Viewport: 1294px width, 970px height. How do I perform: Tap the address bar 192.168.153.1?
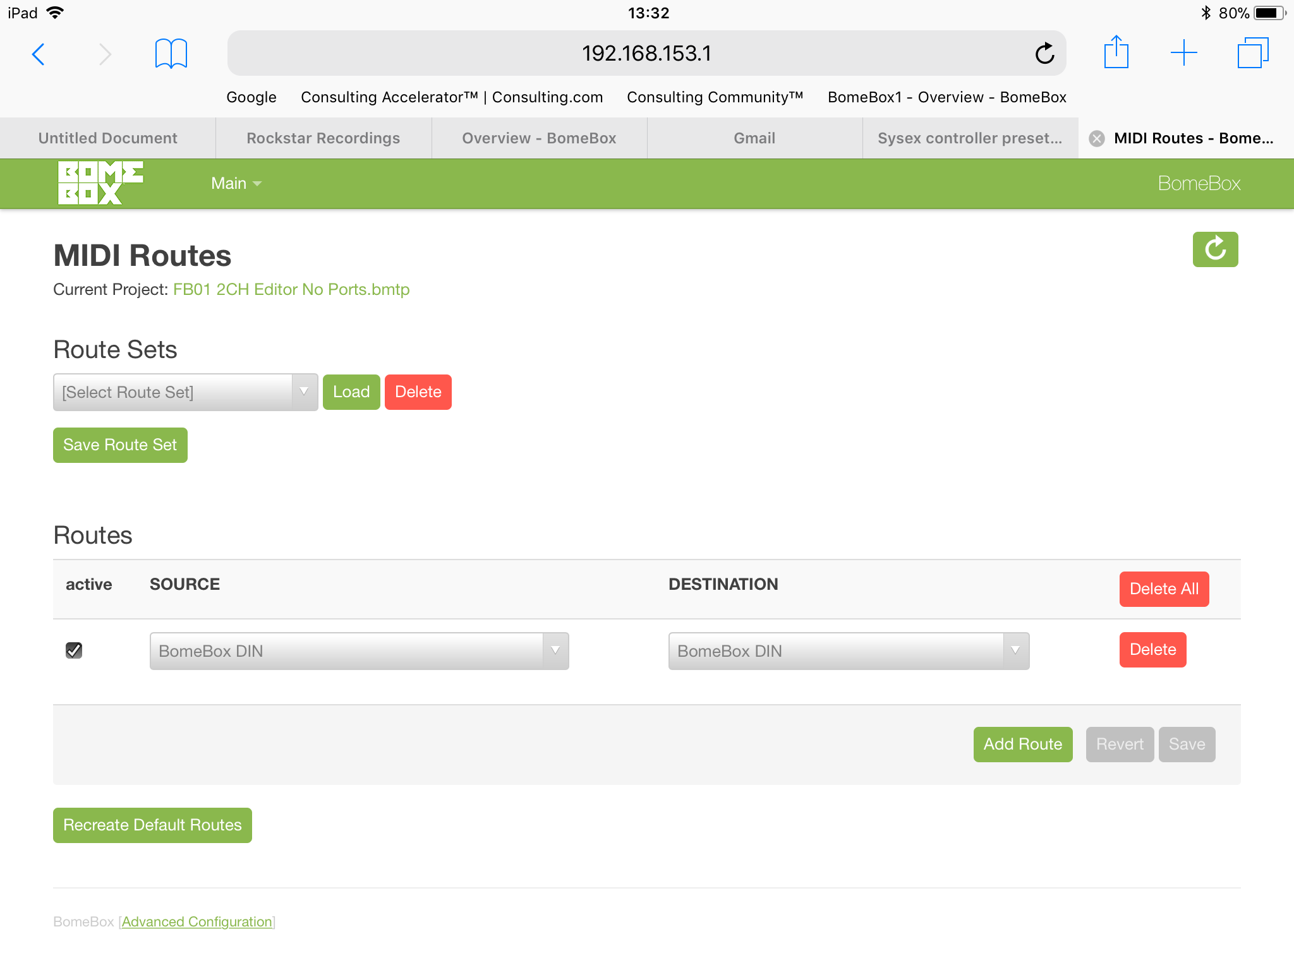click(x=646, y=53)
